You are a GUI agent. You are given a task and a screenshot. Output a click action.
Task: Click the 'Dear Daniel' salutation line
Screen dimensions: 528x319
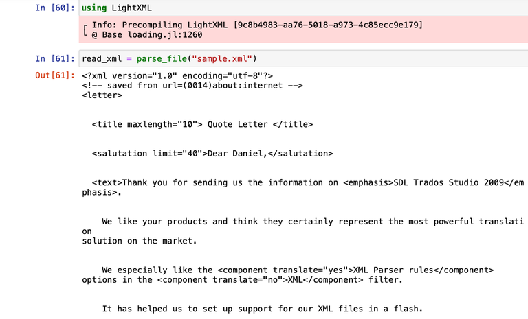(x=212, y=154)
